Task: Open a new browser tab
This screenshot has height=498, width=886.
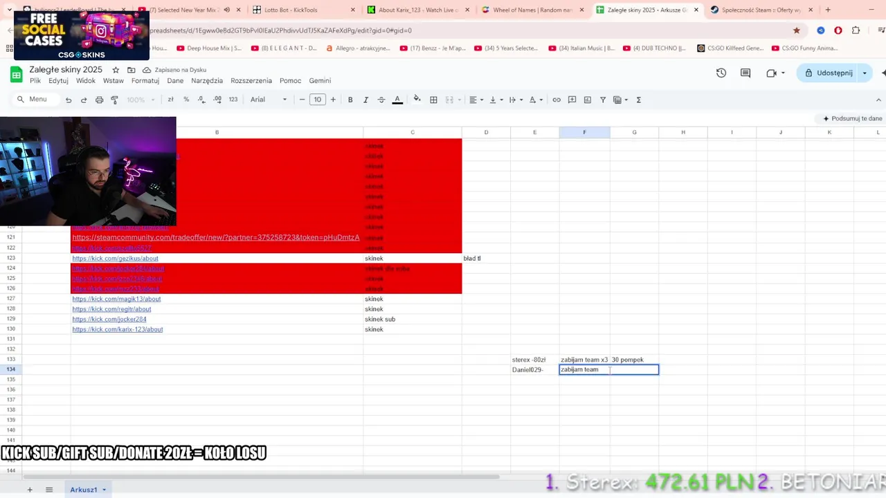Action: pyautogui.click(x=828, y=10)
